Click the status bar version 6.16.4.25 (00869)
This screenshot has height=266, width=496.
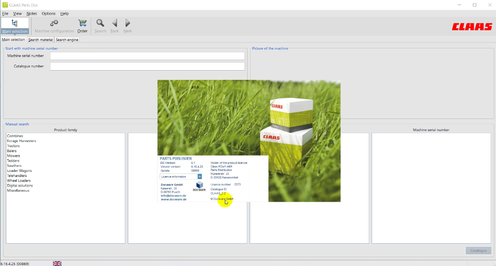[x=15, y=264]
